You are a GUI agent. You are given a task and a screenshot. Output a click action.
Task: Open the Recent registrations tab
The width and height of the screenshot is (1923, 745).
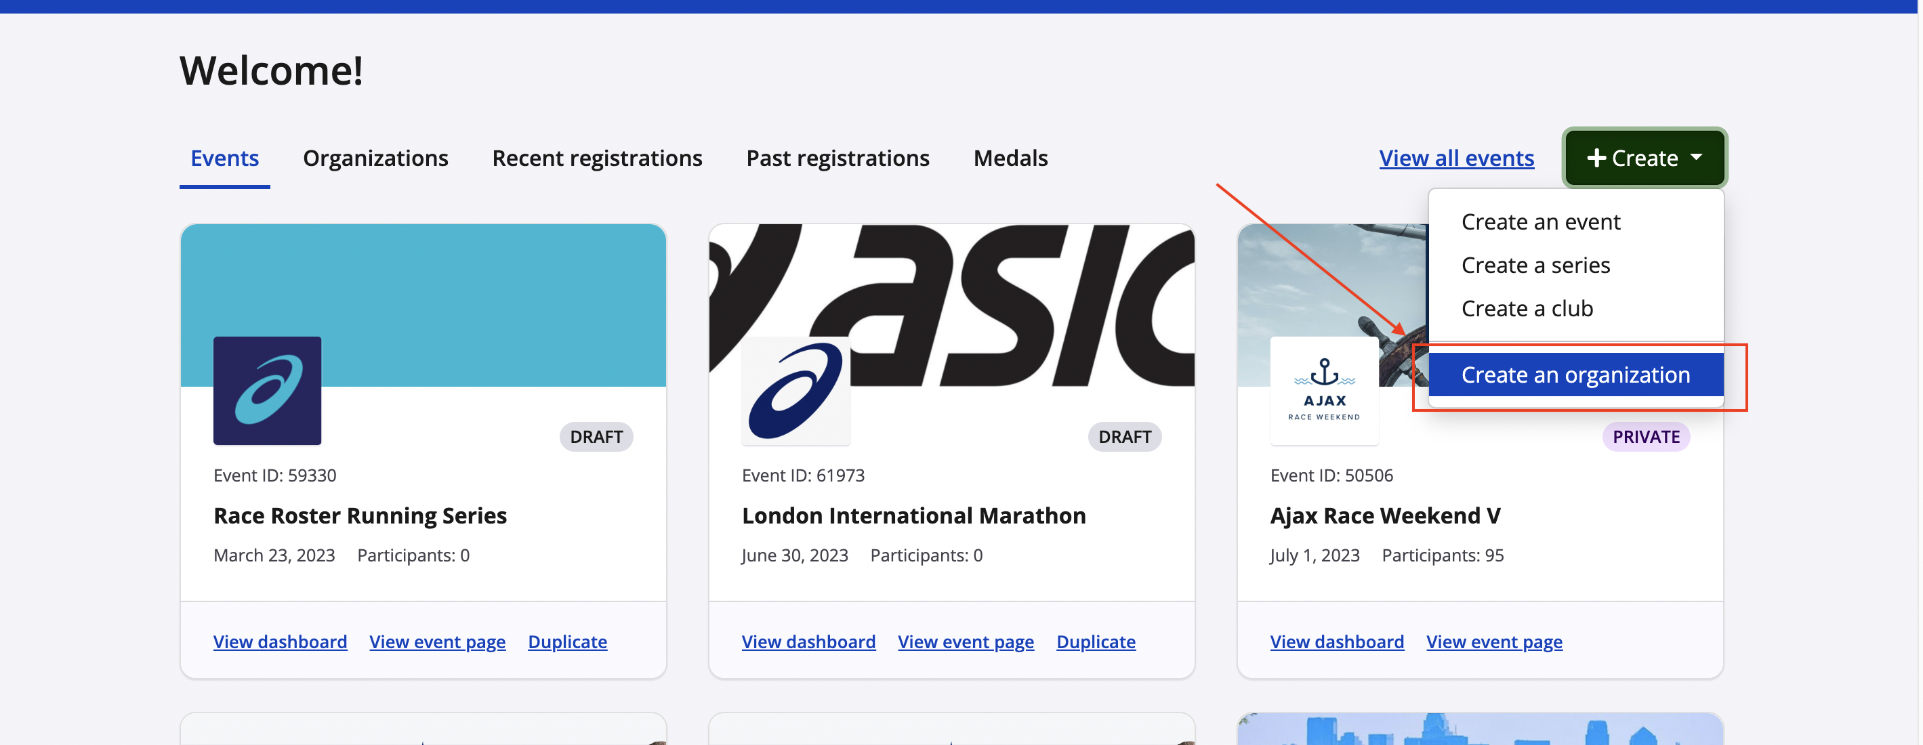[x=597, y=158]
